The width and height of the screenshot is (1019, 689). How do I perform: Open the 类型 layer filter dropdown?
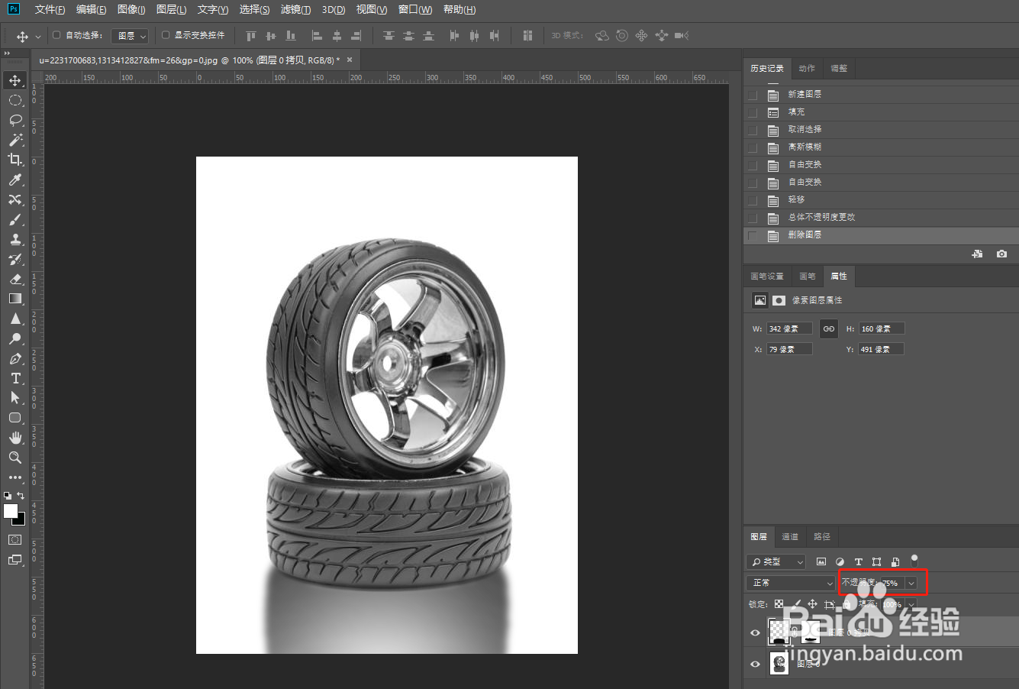(776, 561)
